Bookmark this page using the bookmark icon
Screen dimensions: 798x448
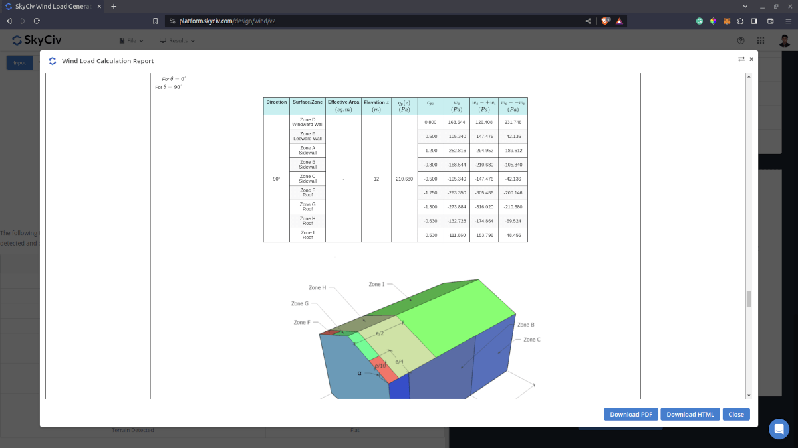[x=155, y=21]
